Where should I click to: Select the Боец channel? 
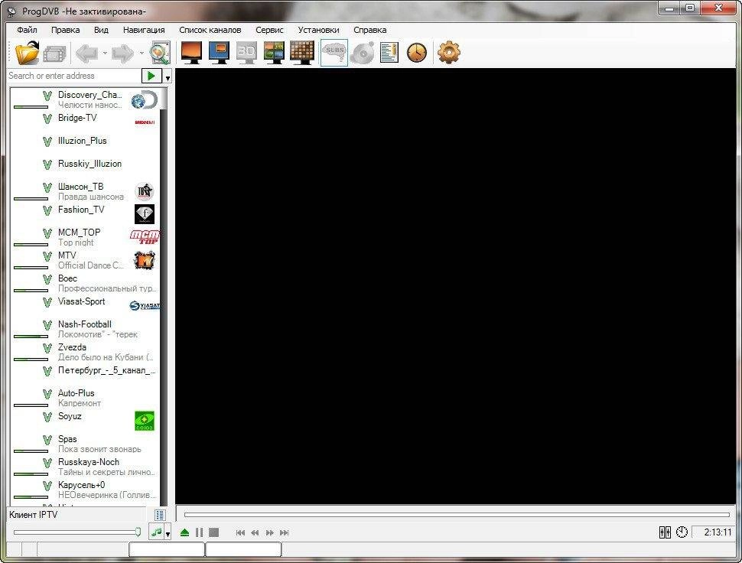coord(85,283)
